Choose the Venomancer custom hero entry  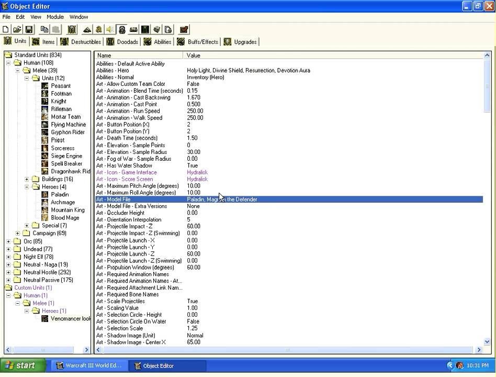click(x=70, y=318)
